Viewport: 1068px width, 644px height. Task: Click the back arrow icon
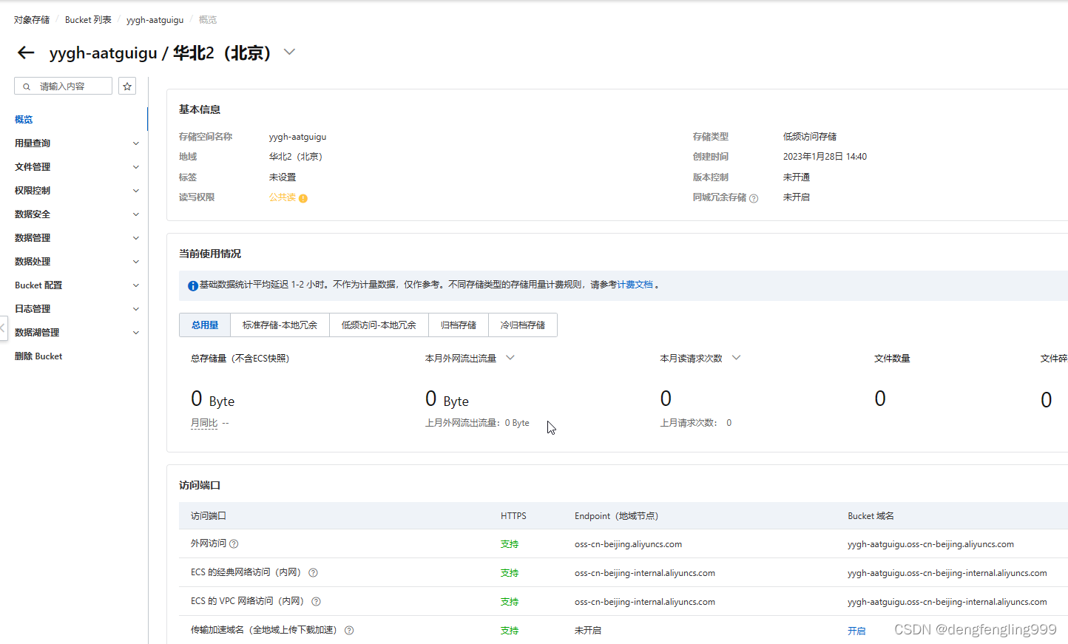click(x=26, y=52)
